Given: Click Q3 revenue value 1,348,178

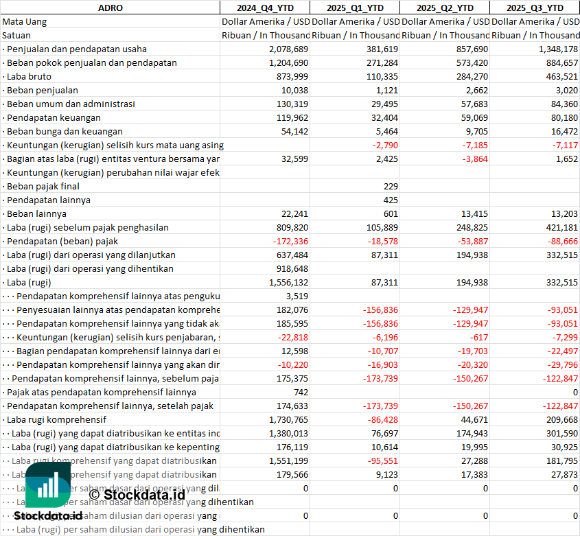Looking at the screenshot, I should tap(558, 49).
